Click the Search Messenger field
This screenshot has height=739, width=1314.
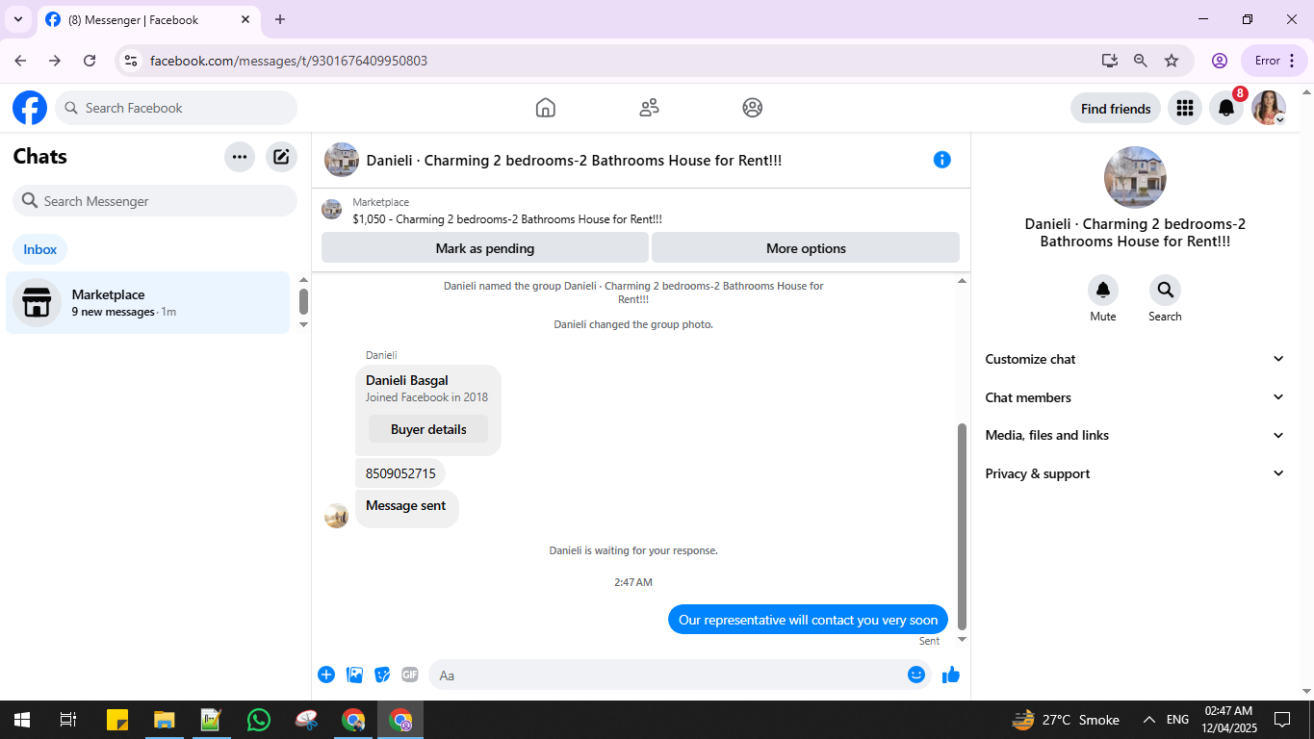[x=155, y=201]
